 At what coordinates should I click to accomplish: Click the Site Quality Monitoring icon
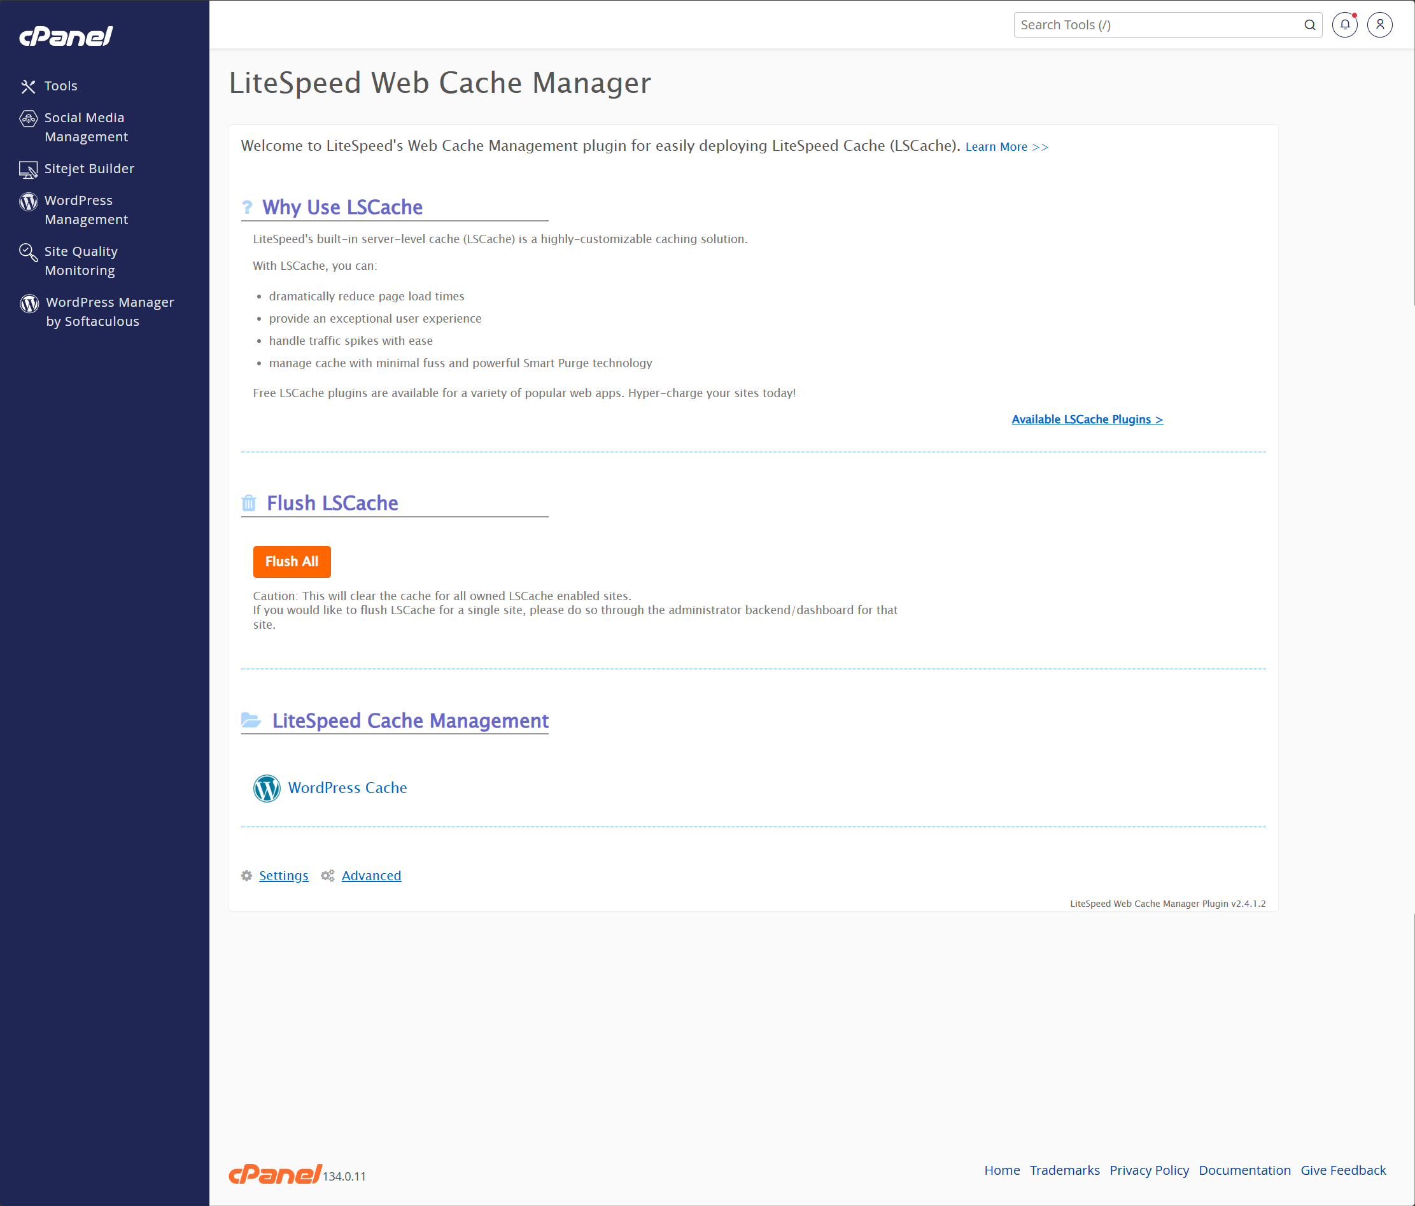click(28, 253)
